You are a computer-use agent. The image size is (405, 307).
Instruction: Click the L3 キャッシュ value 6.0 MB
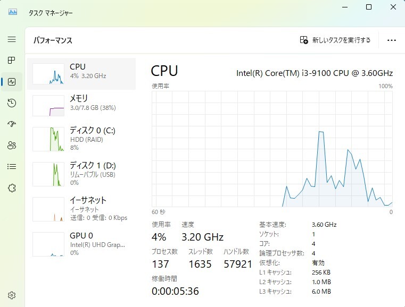point(321,291)
